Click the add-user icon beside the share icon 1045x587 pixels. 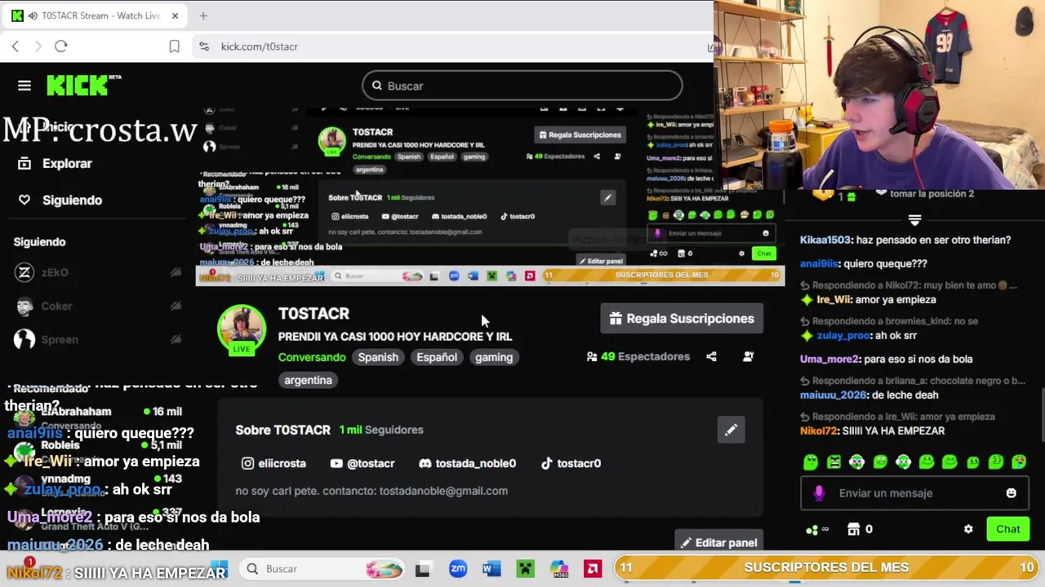748,356
